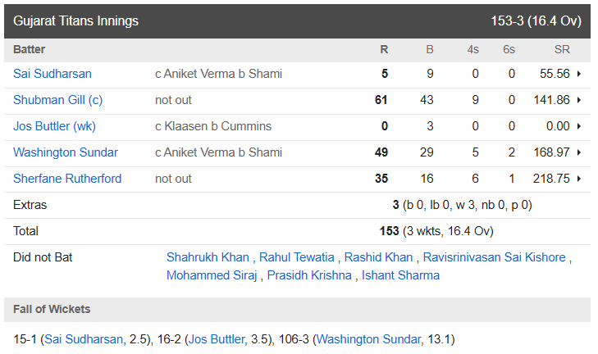598x354 pixels.
Task: Expand Jos Buttler's row arrow
Action: 580,126
